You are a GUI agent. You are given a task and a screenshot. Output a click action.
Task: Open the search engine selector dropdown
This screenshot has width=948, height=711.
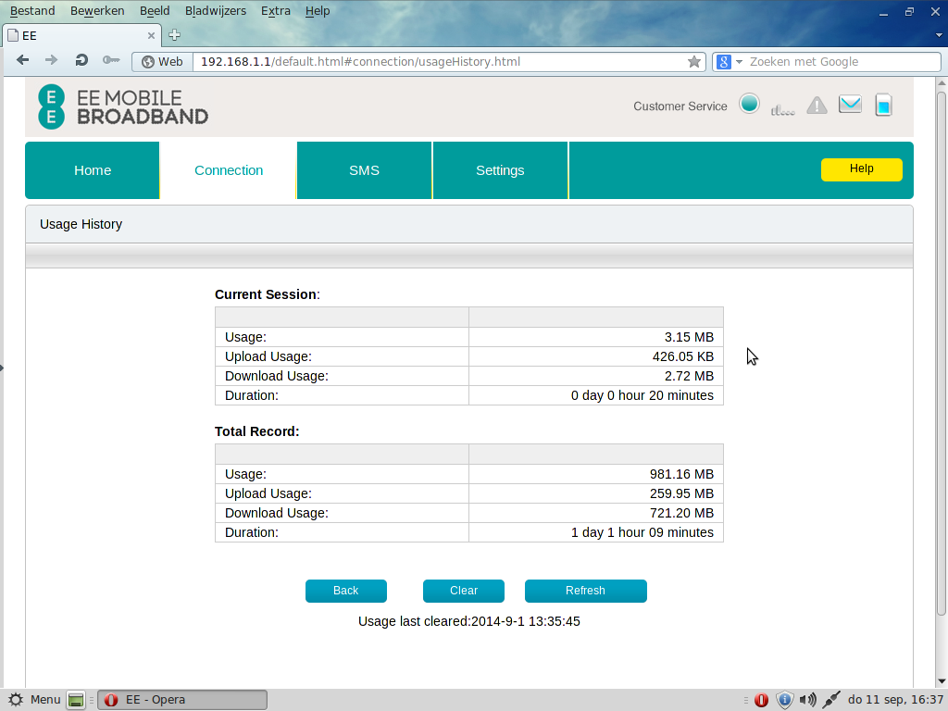pyautogui.click(x=730, y=62)
